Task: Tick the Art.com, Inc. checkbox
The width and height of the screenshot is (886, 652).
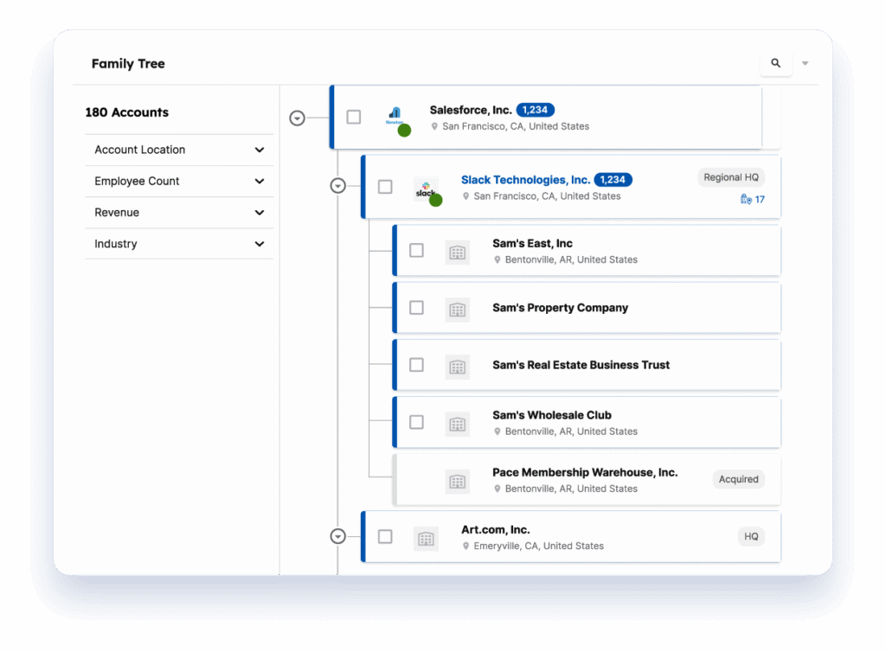Action: 385,537
